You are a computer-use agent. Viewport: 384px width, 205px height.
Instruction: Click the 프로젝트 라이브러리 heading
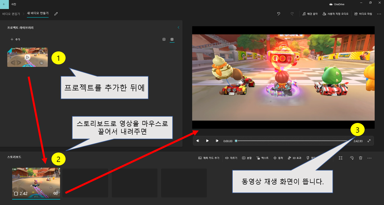(x=20, y=28)
